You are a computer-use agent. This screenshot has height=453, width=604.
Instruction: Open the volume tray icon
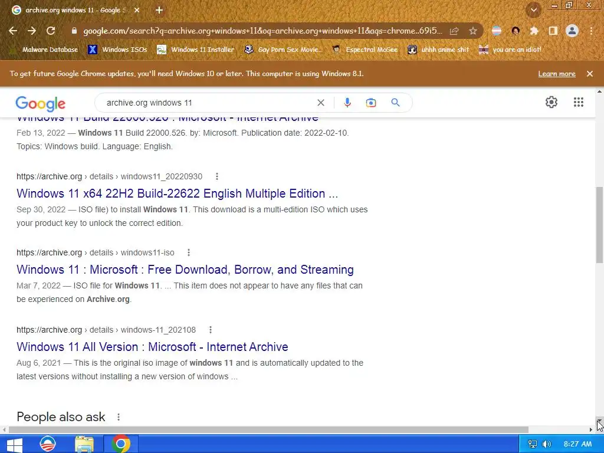point(546,444)
